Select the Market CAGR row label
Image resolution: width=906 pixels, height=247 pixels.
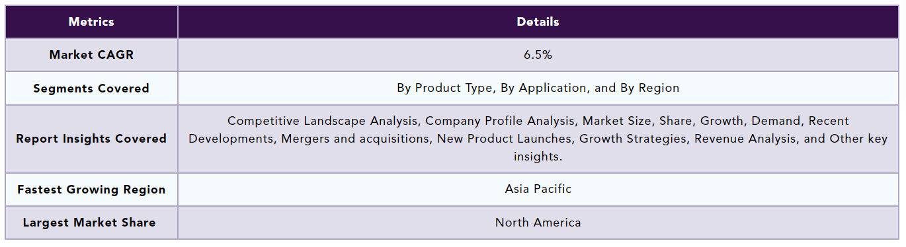91,55
